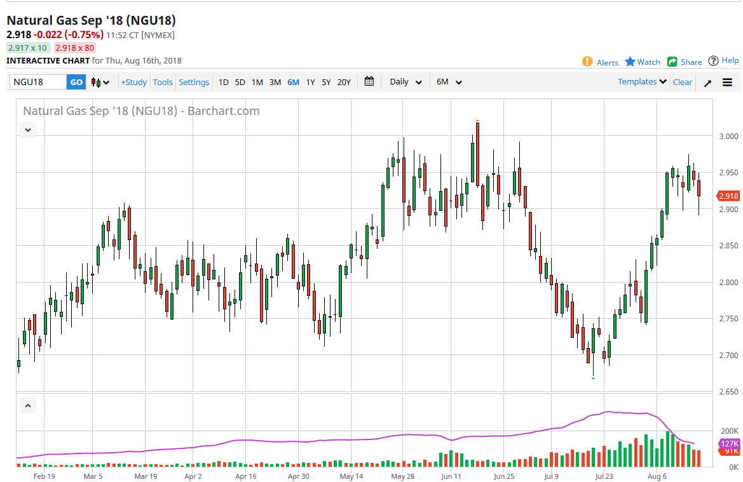This screenshot has height=482, width=743.
Task: Click the Alerts link text
Action: click(608, 62)
